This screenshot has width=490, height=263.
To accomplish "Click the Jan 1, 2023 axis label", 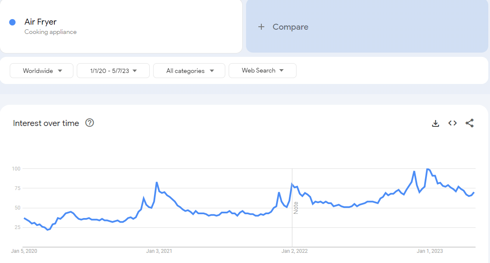I will 430,251.
